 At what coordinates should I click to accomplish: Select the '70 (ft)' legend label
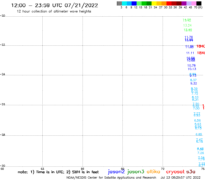[x=198, y=7]
